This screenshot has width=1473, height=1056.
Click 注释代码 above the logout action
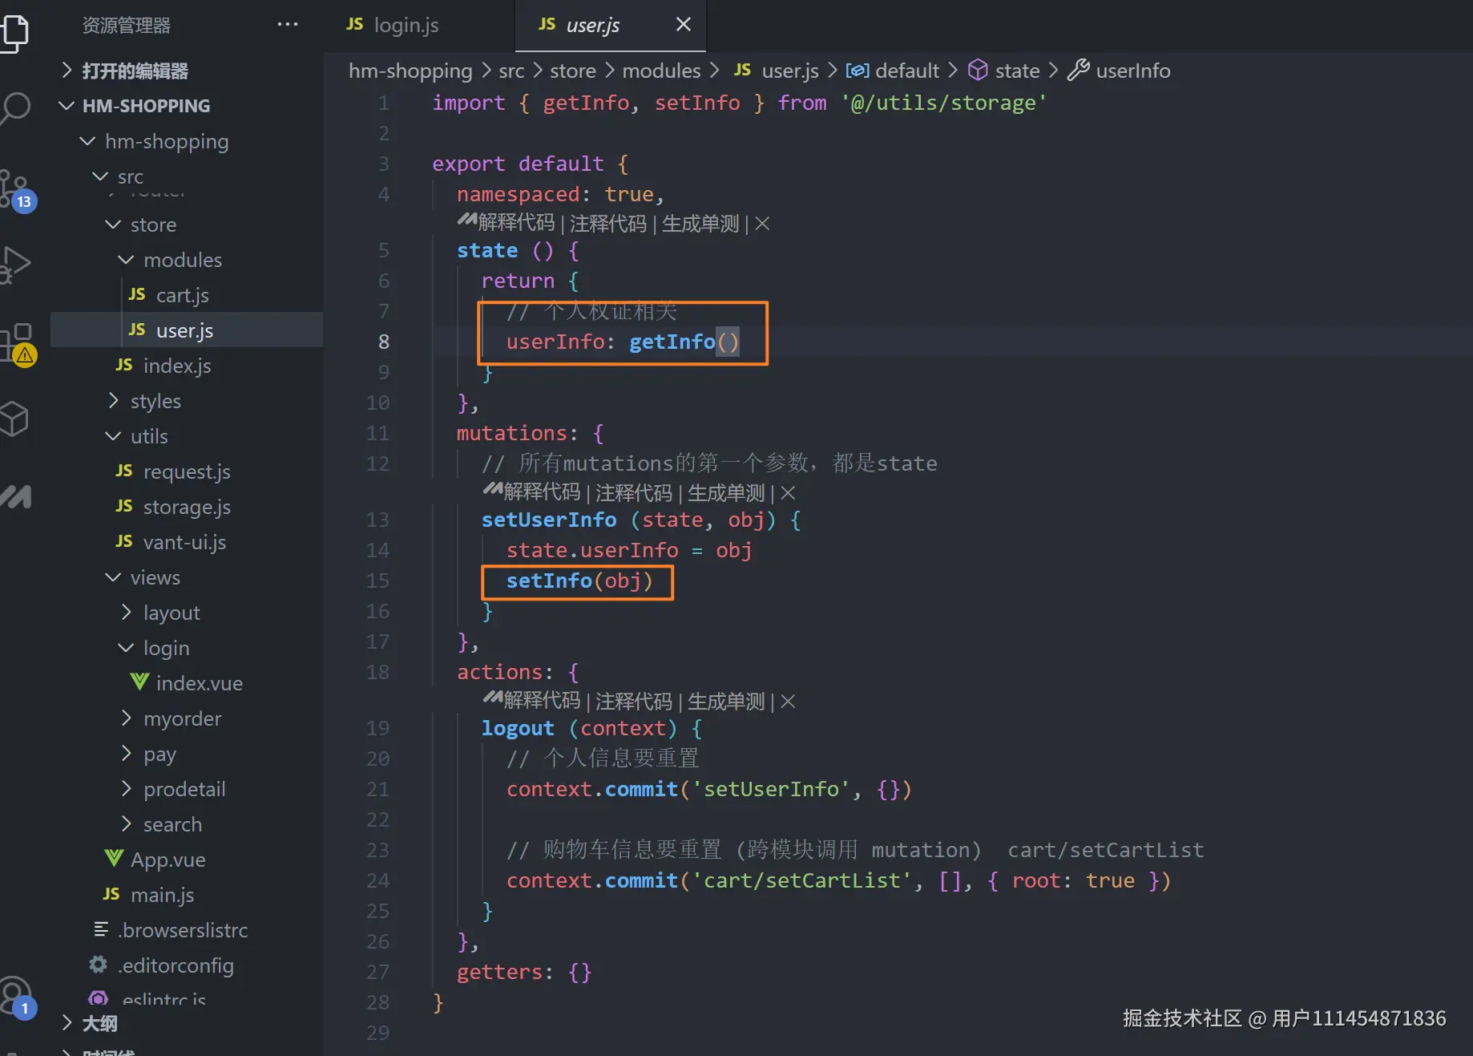click(634, 702)
